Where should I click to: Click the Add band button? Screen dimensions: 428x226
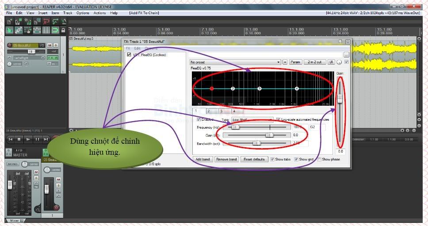point(203,159)
